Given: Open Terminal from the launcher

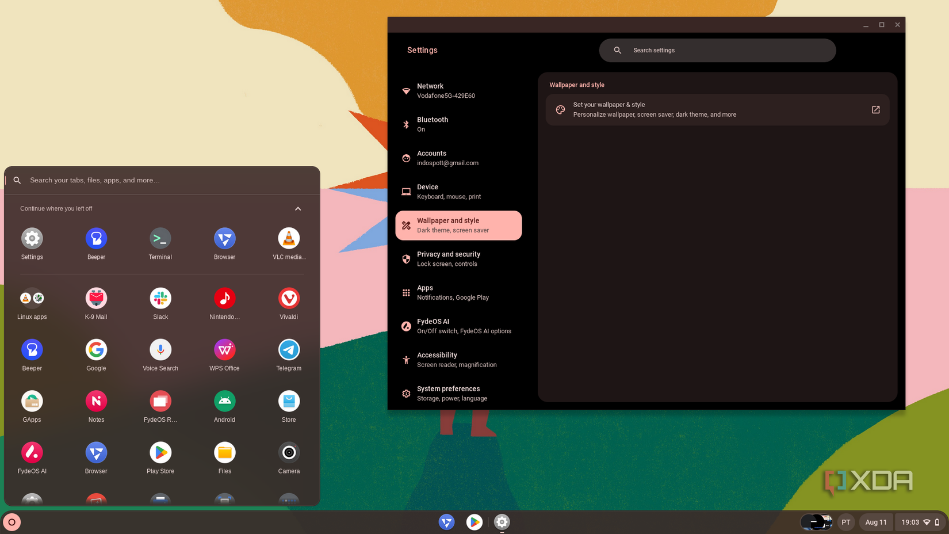Looking at the screenshot, I should pyautogui.click(x=160, y=238).
